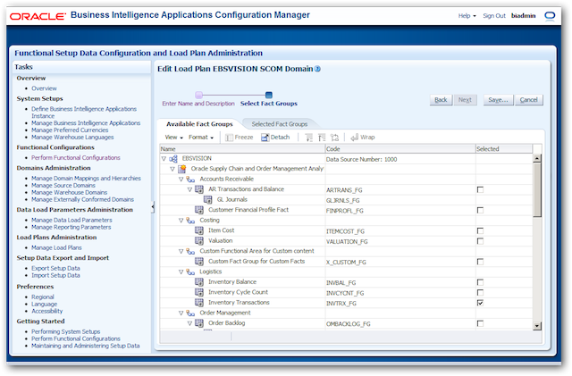Click the Enter Name and Description step icon

coord(199,94)
